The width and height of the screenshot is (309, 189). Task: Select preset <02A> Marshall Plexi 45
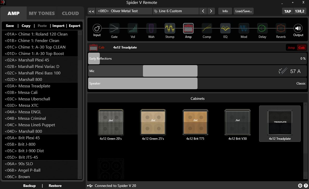pyautogui.click(x=40, y=60)
